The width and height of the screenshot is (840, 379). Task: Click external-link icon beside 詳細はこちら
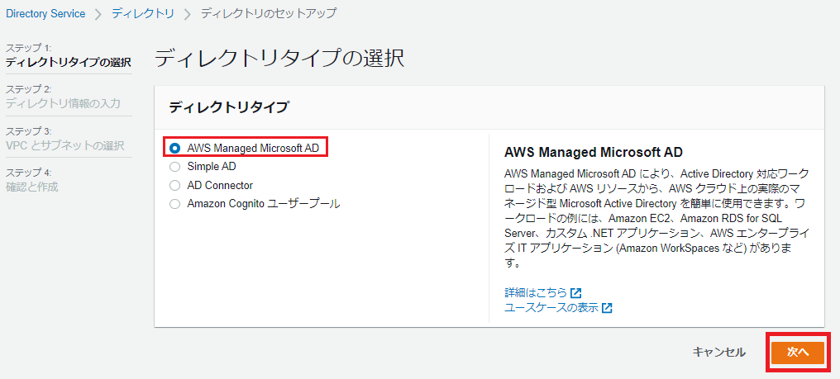pyautogui.click(x=576, y=293)
